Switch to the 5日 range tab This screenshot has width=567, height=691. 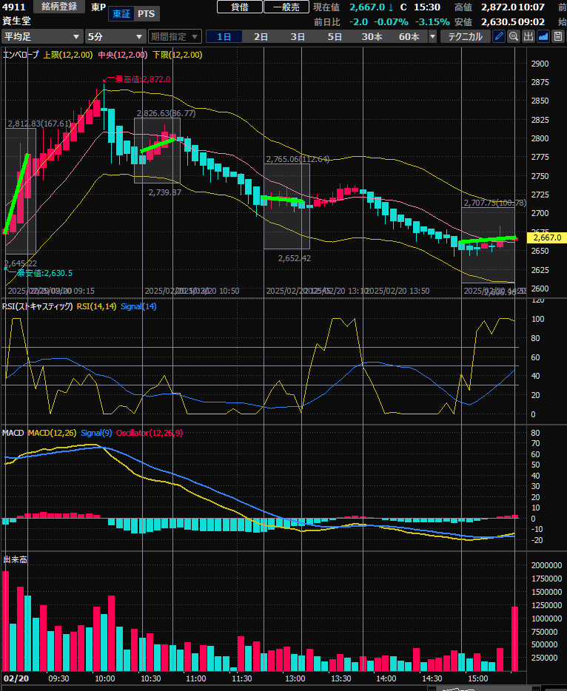click(x=335, y=36)
